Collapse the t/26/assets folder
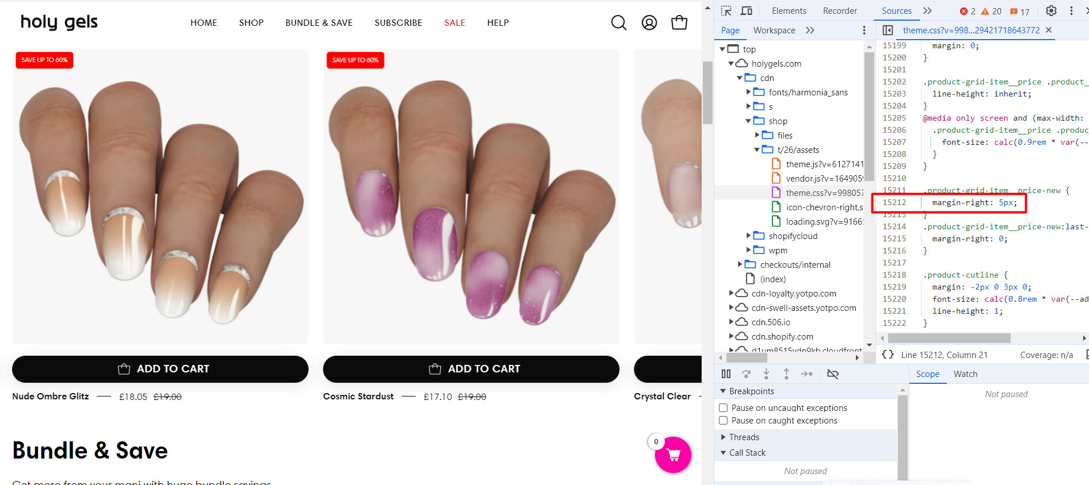1089x485 pixels. pos(757,150)
